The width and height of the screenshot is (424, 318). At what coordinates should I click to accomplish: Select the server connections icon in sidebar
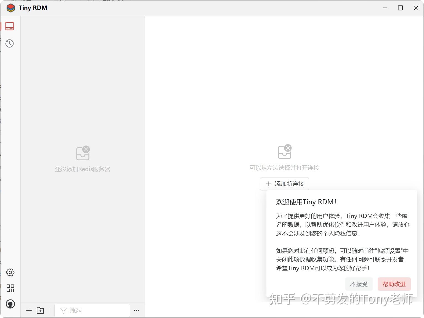[10, 26]
